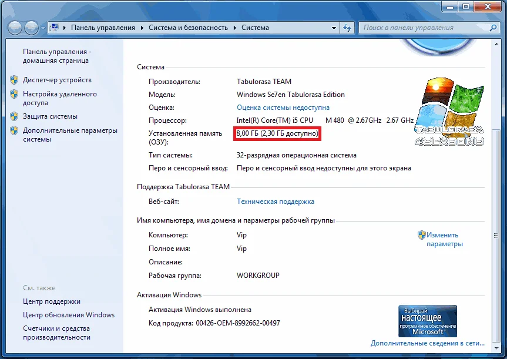Viewport: 507px width, 359px height.
Task: Select model text Windows Se7en Tabulorasa Edition
Action: (x=291, y=95)
